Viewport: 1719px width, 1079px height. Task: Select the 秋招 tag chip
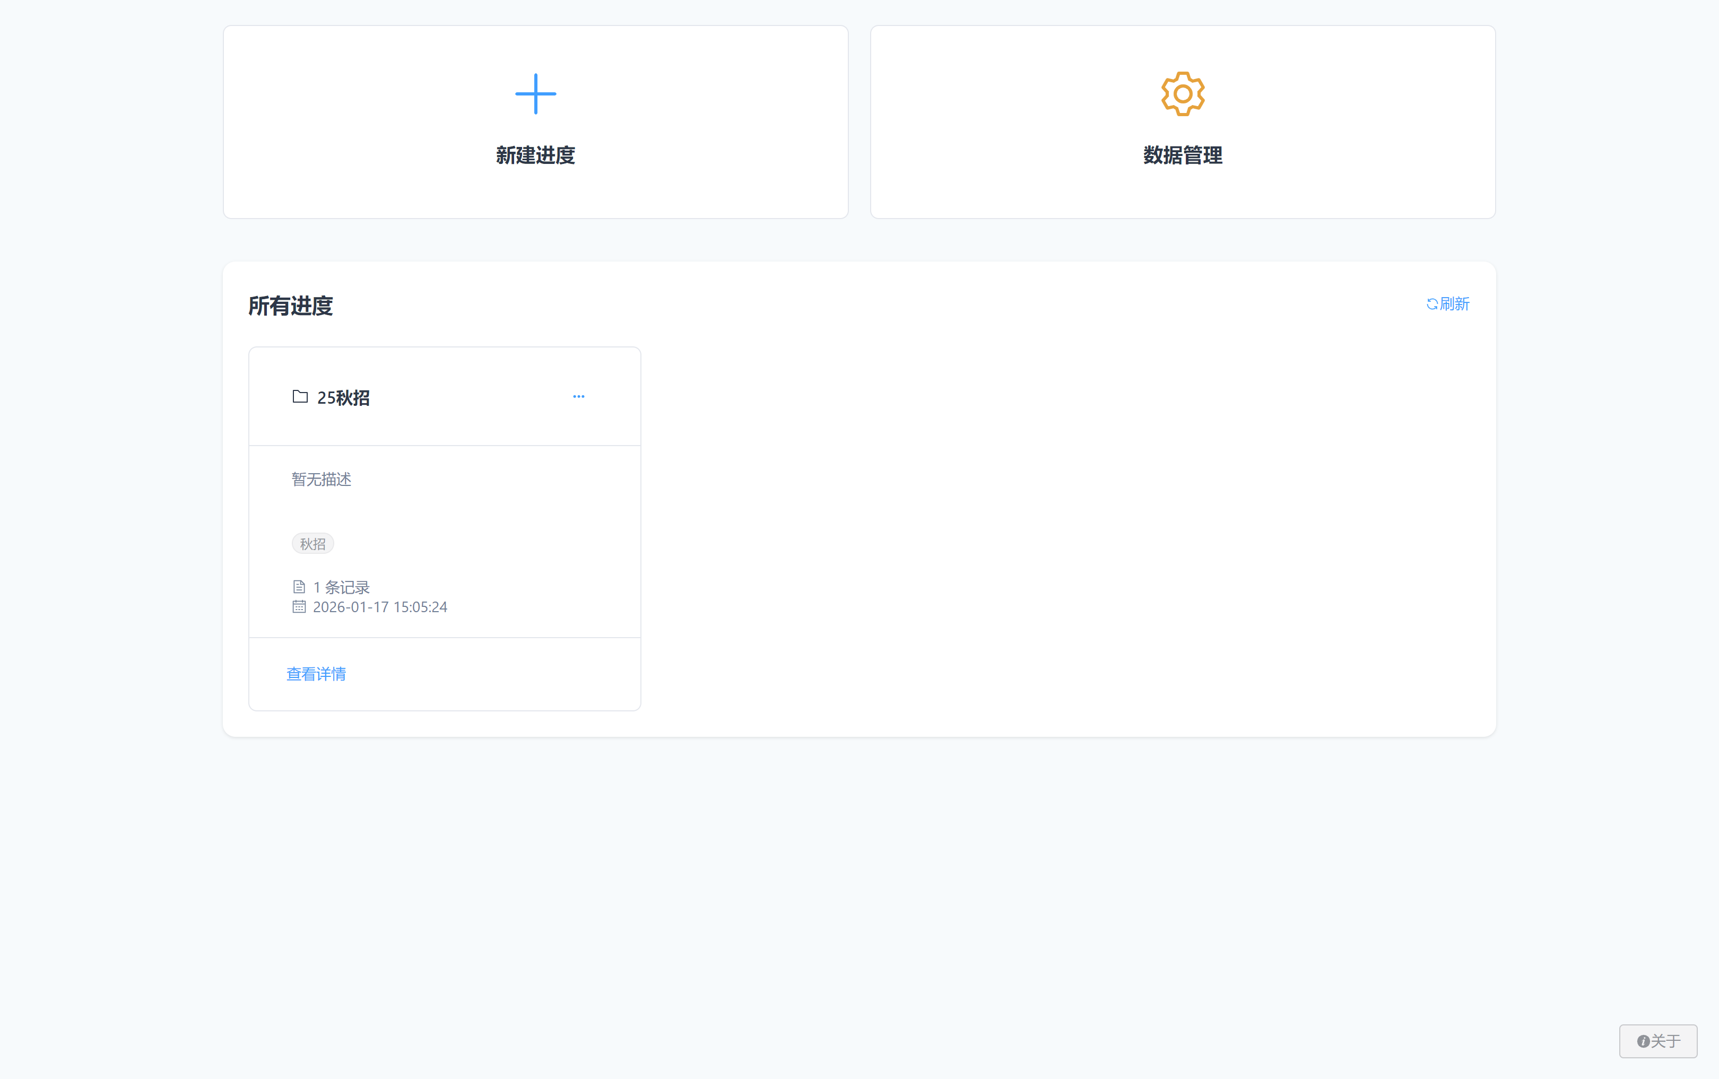click(x=312, y=544)
